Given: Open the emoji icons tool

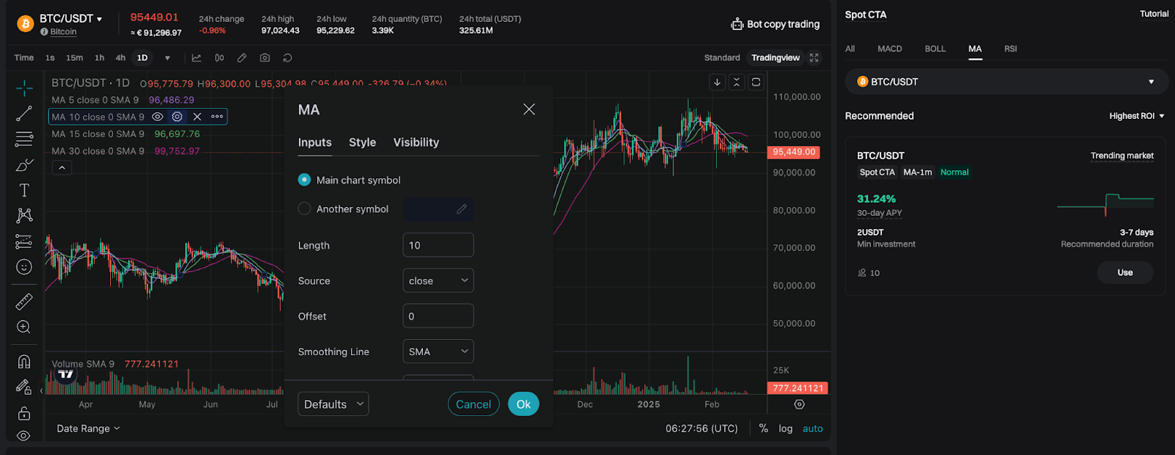Looking at the screenshot, I should point(24,267).
